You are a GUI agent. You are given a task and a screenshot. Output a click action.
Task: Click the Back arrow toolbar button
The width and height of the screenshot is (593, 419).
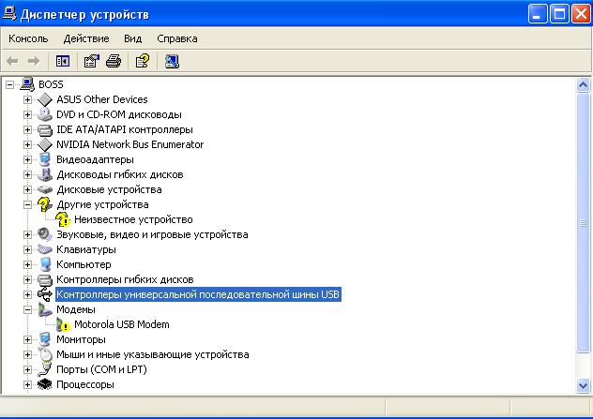12,61
